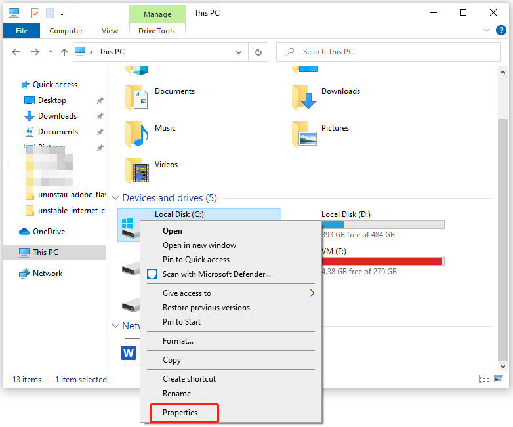Click the Microsoft Defender shield icon
The image size is (513, 427).
pyautogui.click(x=153, y=274)
